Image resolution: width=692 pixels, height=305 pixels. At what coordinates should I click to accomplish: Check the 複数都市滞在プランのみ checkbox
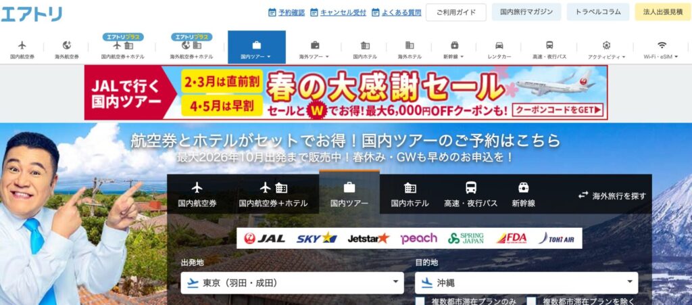(420, 301)
